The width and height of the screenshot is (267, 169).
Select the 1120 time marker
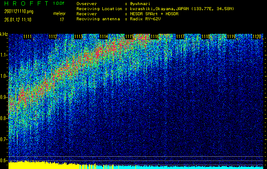click(x=256, y=37)
